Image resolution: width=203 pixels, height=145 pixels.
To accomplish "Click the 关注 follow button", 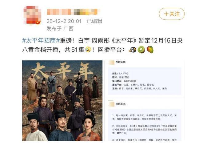I will (172, 14).
